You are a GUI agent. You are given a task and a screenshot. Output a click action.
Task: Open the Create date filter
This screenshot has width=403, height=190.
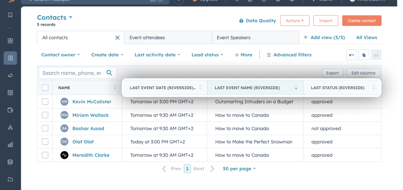pos(107,55)
